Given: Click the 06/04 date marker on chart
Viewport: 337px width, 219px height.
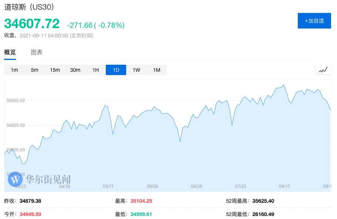Looking at the screenshot, I should click(152, 186).
